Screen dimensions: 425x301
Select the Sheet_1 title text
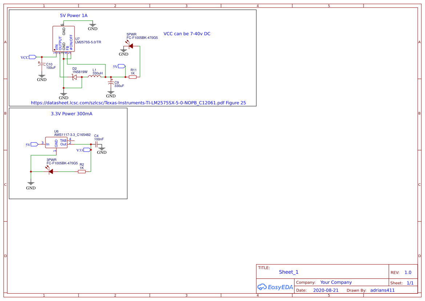click(x=288, y=272)
